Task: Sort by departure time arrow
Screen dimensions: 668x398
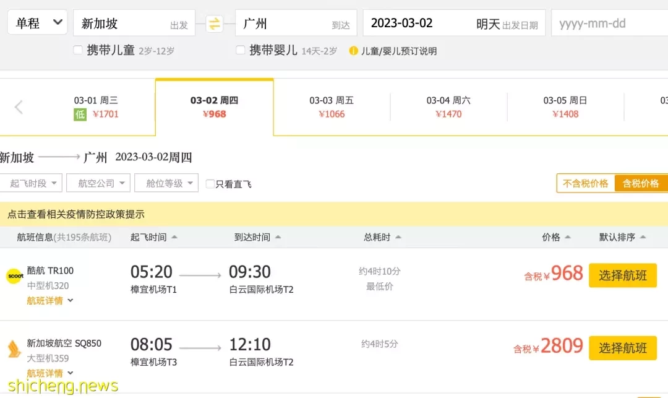Action: tap(174, 237)
